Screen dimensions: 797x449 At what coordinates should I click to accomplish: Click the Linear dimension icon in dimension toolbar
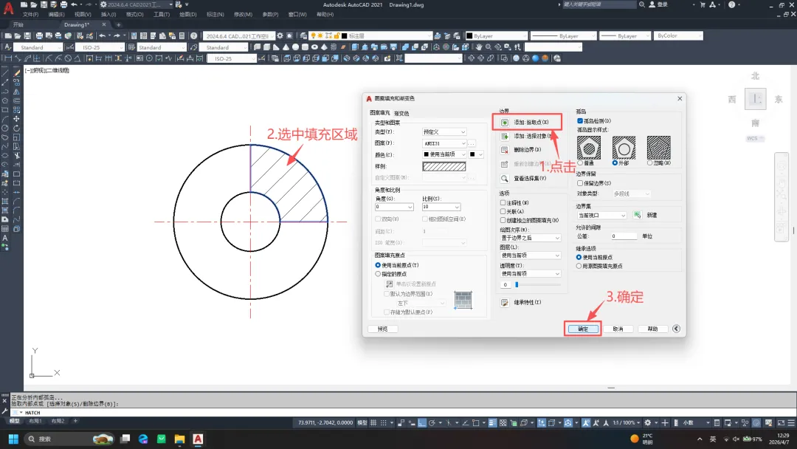pos(8,58)
